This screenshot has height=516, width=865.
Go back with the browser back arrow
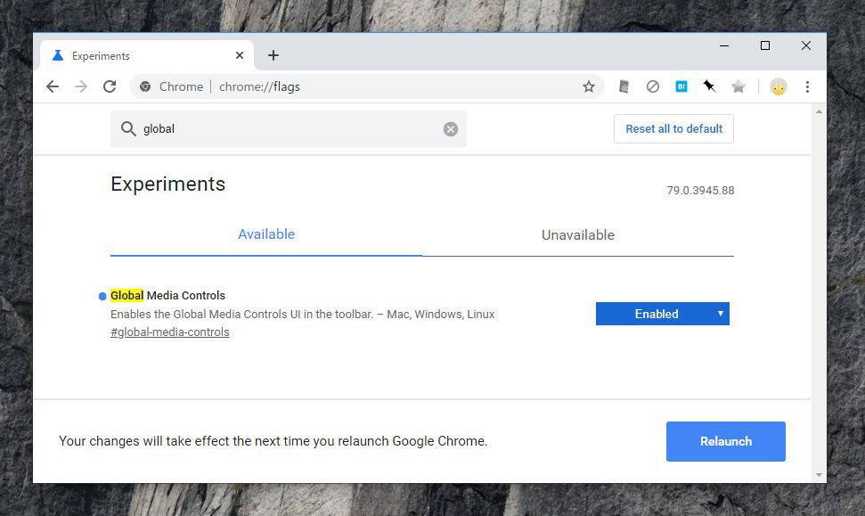pos(53,86)
